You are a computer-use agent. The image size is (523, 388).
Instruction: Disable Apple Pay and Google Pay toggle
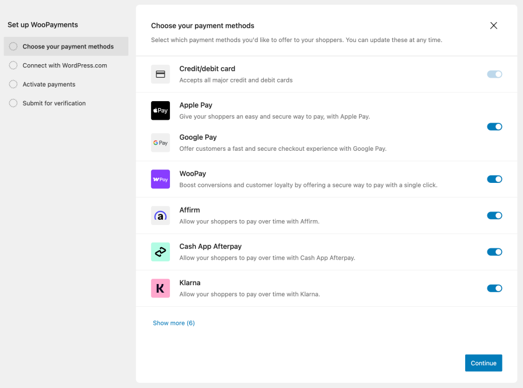pos(494,127)
